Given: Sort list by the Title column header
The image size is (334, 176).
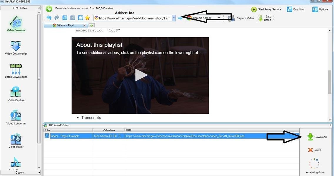Looking at the screenshot, I should click(68, 130).
